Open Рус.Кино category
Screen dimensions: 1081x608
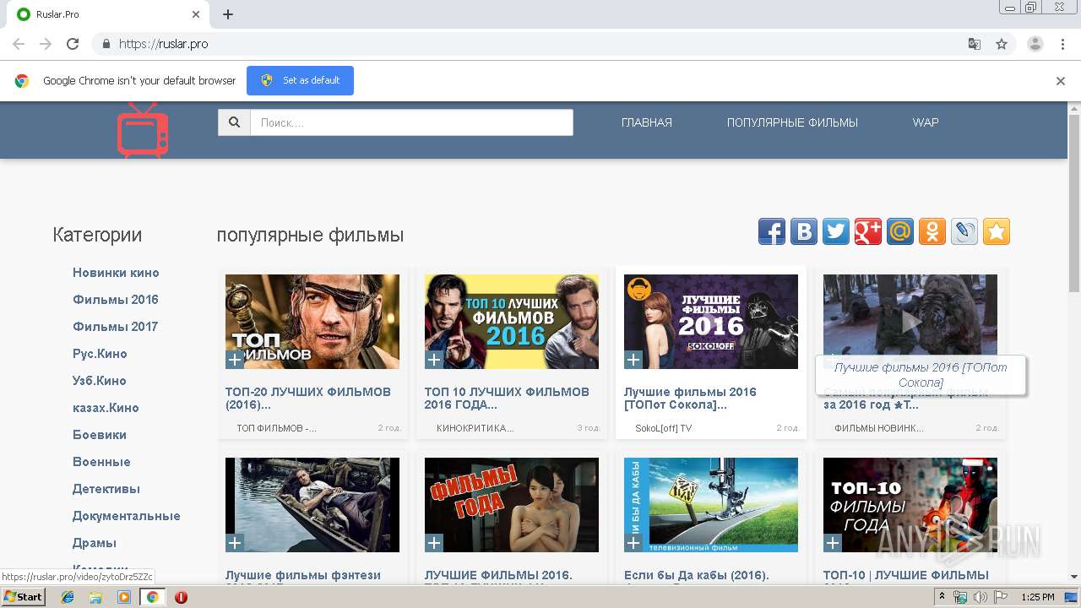tap(100, 354)
